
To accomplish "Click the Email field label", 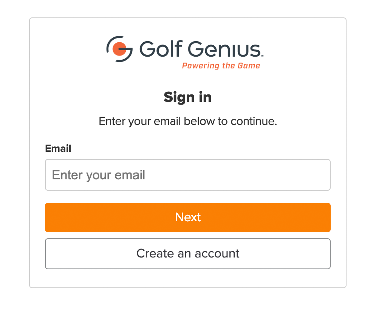I will (58, 148).
